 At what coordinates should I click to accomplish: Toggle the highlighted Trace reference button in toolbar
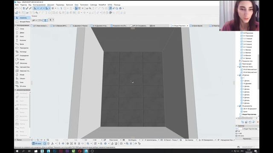(76, 8)
